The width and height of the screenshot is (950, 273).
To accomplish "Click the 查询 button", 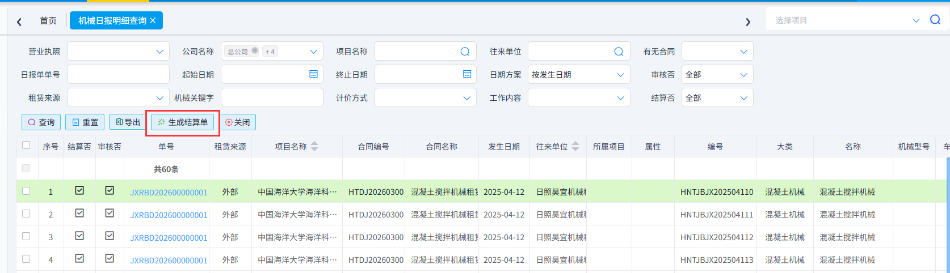I will (41, 122).
